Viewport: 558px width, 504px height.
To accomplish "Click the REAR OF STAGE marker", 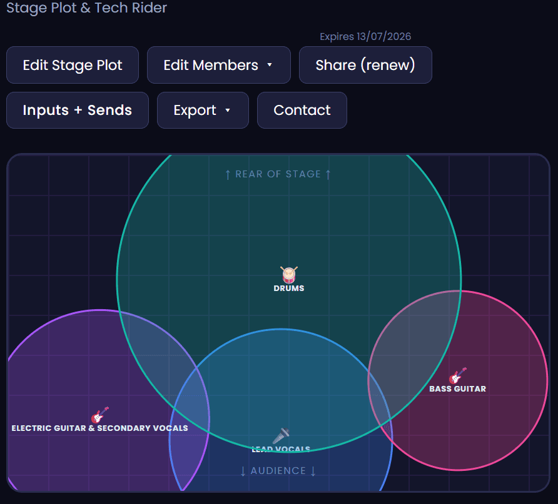I will [278, 174].
